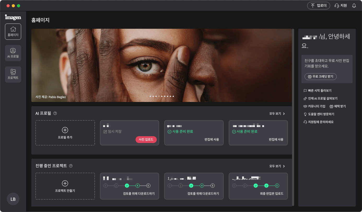Select the first banner carousel dot
The height and width of the screenshot is (212, 362).
pyautogui.click(x=150, y=96)
